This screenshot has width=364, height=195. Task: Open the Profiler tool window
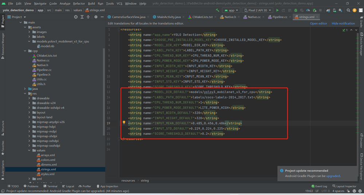(x=85, y=186)
